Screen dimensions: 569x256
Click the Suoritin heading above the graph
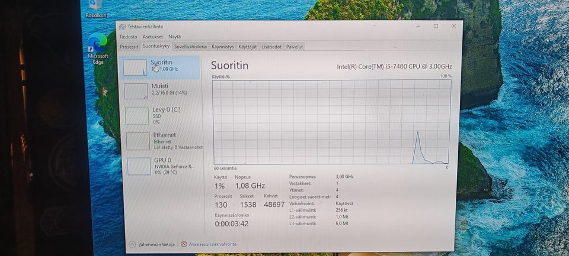(x=230, y=66)
